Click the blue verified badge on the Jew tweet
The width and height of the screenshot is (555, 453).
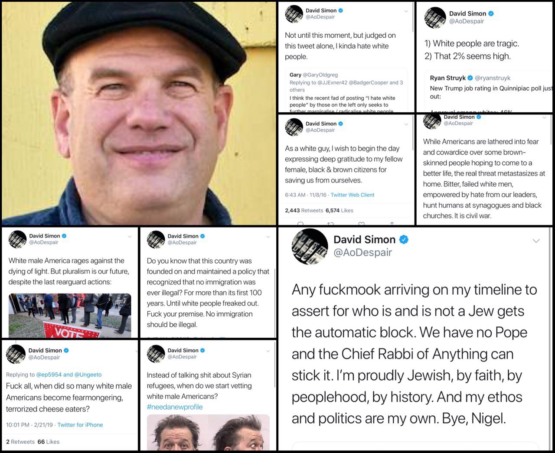pyautogui.click(x=404, y=239)
